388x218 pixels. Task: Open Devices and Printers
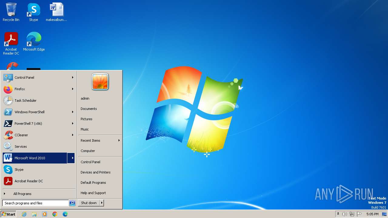pos(100,172)
